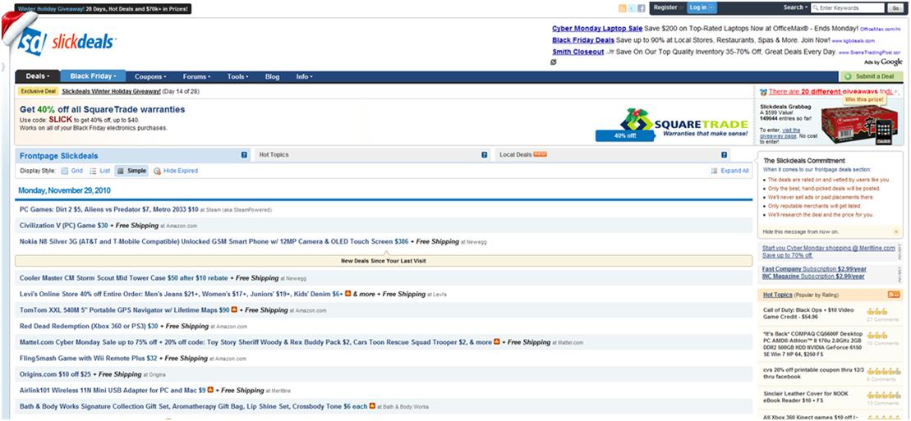Open the Red Dead Redemption deal
This screenshot has width=911, height=421.
(x=89, y=327)
